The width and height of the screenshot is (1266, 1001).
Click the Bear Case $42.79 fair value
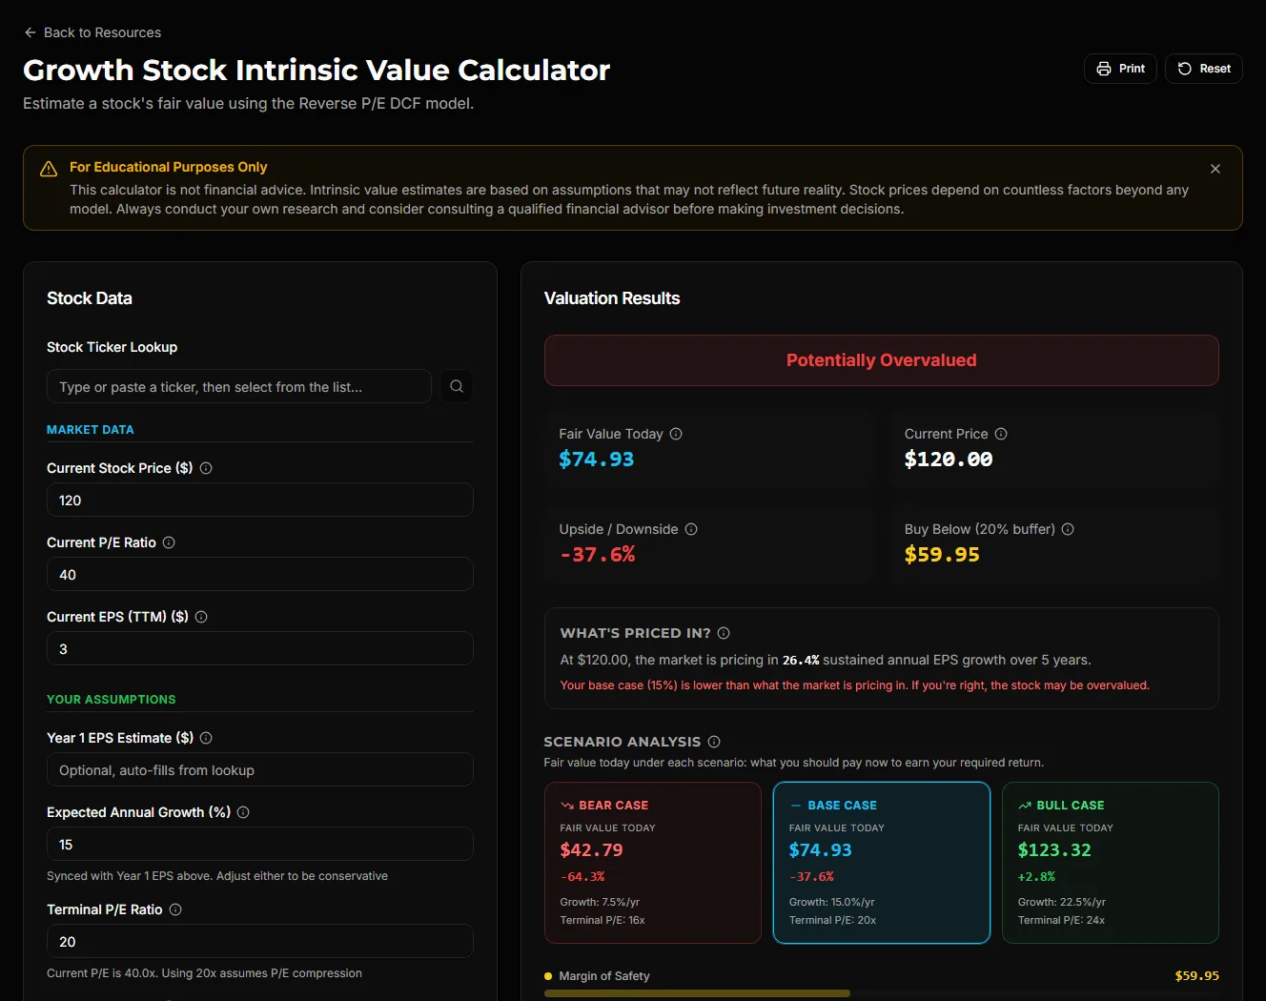coord(591,850)
